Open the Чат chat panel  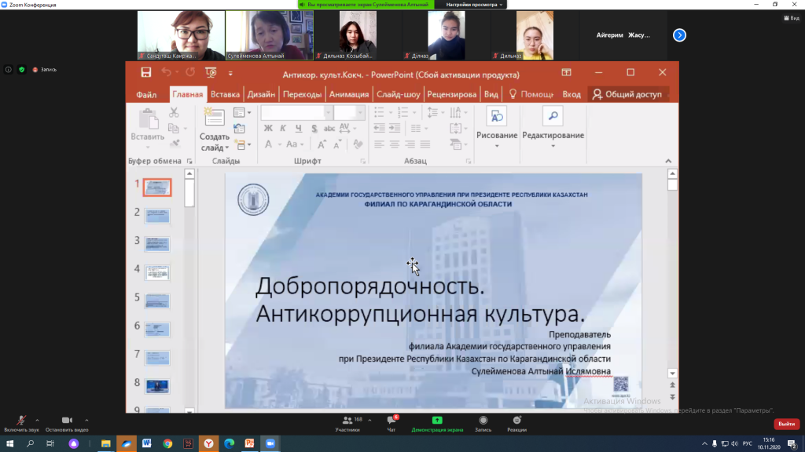[x=391, y=421]
